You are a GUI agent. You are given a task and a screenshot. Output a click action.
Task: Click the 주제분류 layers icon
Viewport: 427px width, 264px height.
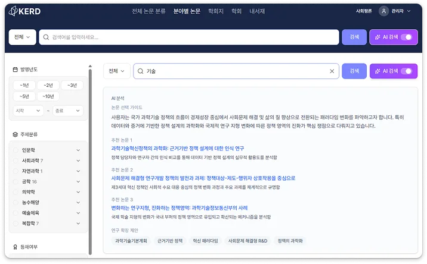coord(16,134)
